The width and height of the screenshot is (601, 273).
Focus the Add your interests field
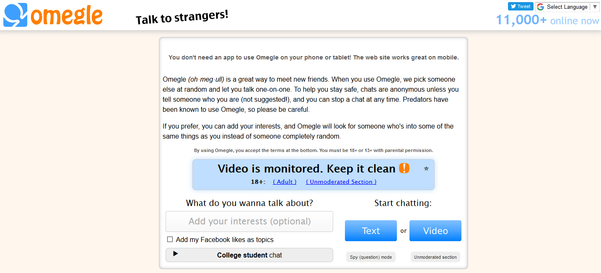[x=249, y=221]
